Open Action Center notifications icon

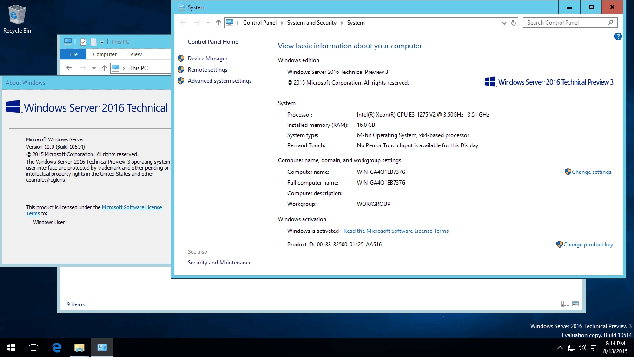click(x=594, y=348)
